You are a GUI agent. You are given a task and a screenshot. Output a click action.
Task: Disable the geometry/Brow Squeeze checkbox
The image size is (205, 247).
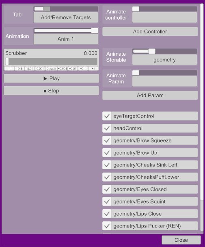pos(107,140)
